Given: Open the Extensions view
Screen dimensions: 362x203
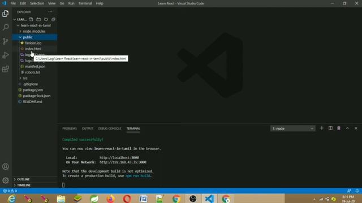Looking at the screenshot, I should [6, 69].
